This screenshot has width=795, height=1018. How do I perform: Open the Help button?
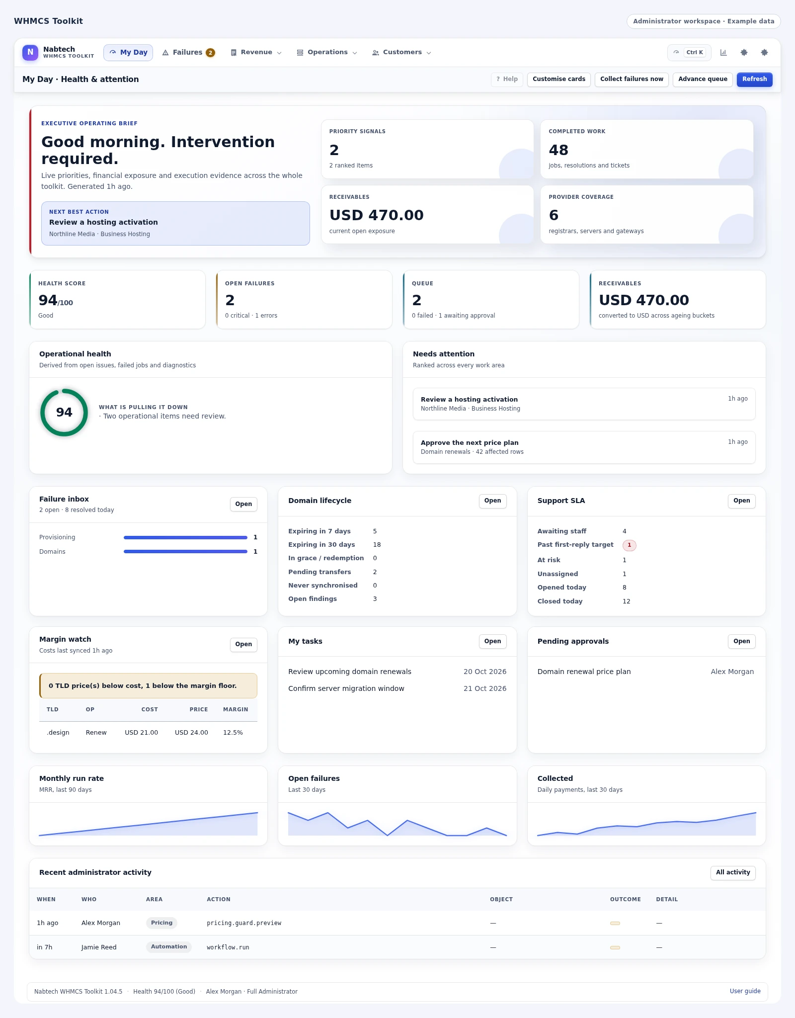tap(507, 80)
